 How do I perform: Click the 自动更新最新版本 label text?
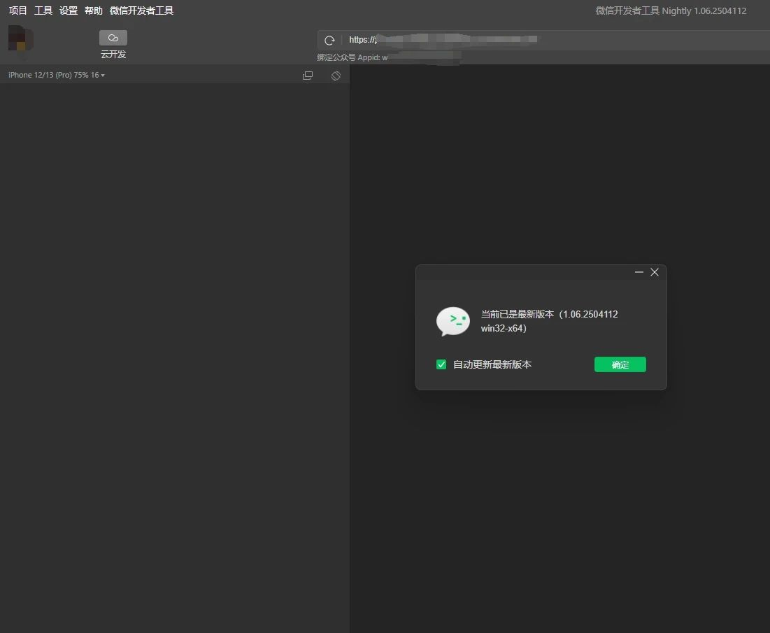click(x=492, y=364)
